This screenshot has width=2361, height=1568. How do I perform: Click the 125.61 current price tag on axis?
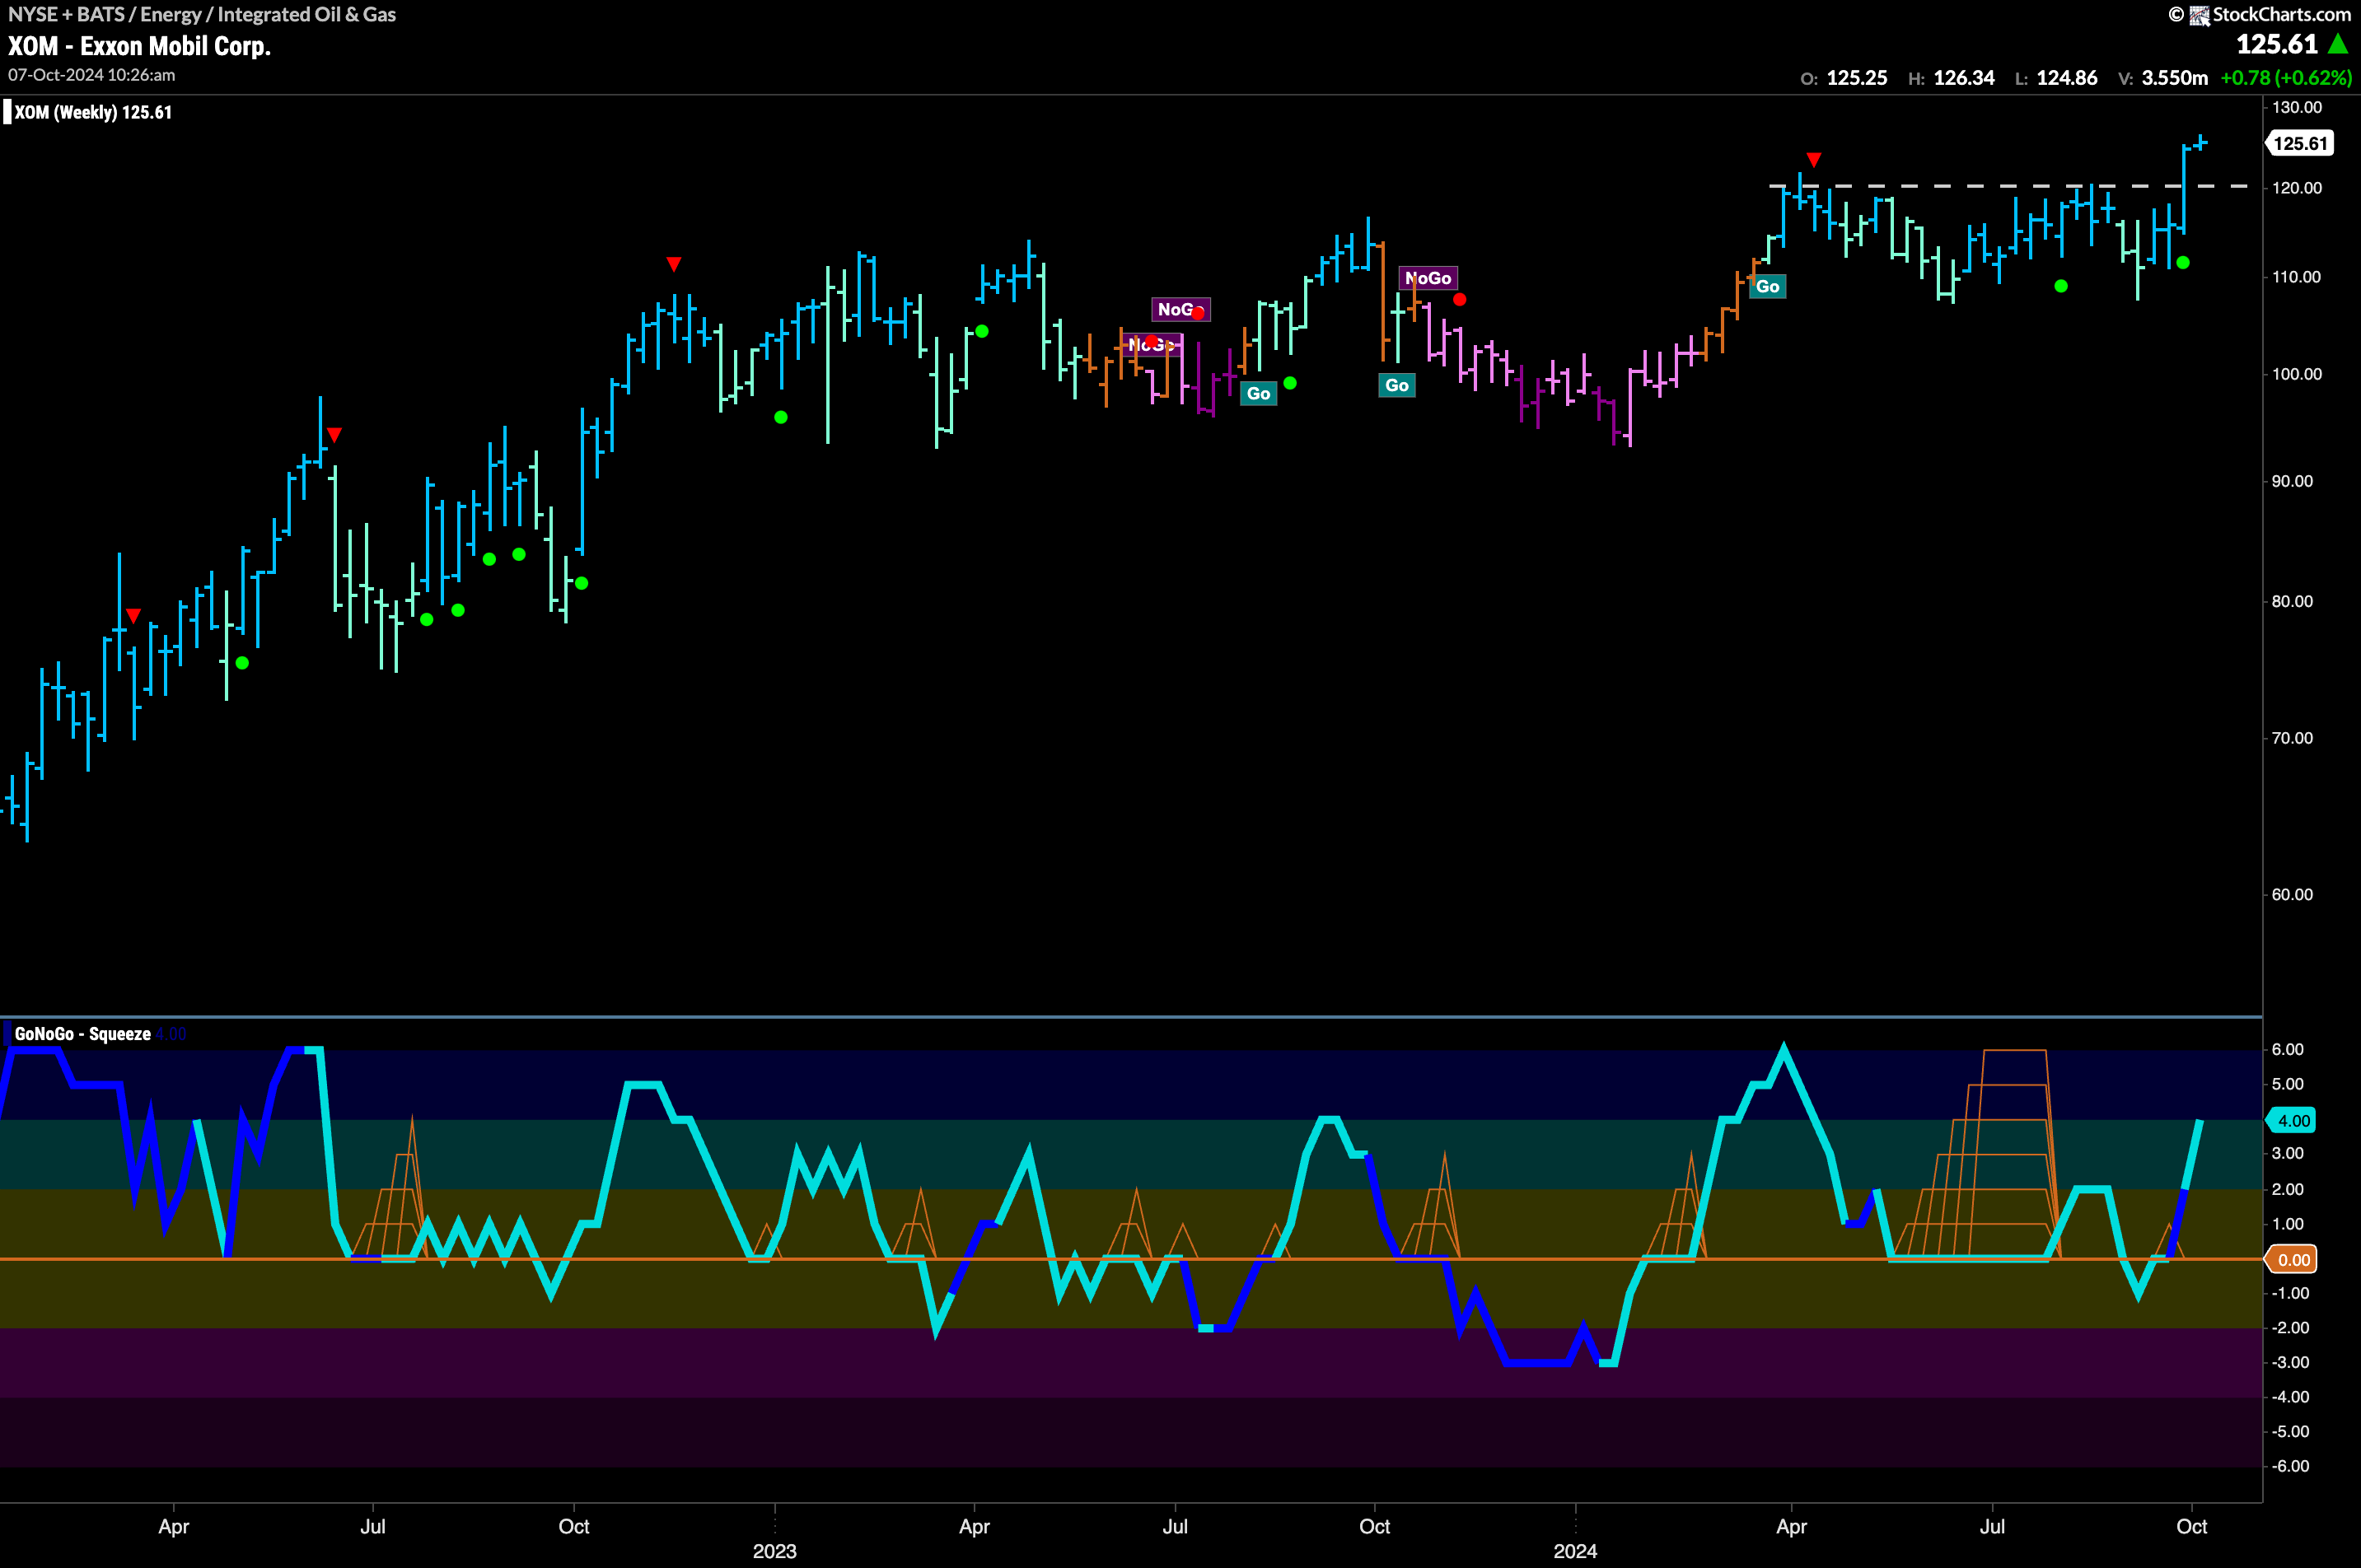click(2300, 143)
